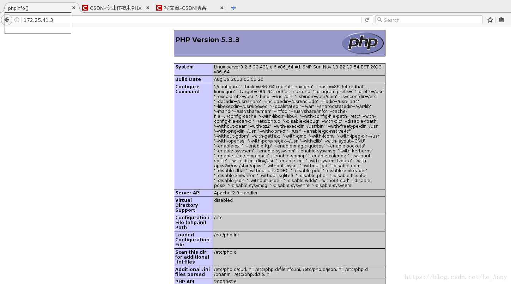
Task: Select the Configuration File (php.ini) Path label
Action: pos(192,223)
